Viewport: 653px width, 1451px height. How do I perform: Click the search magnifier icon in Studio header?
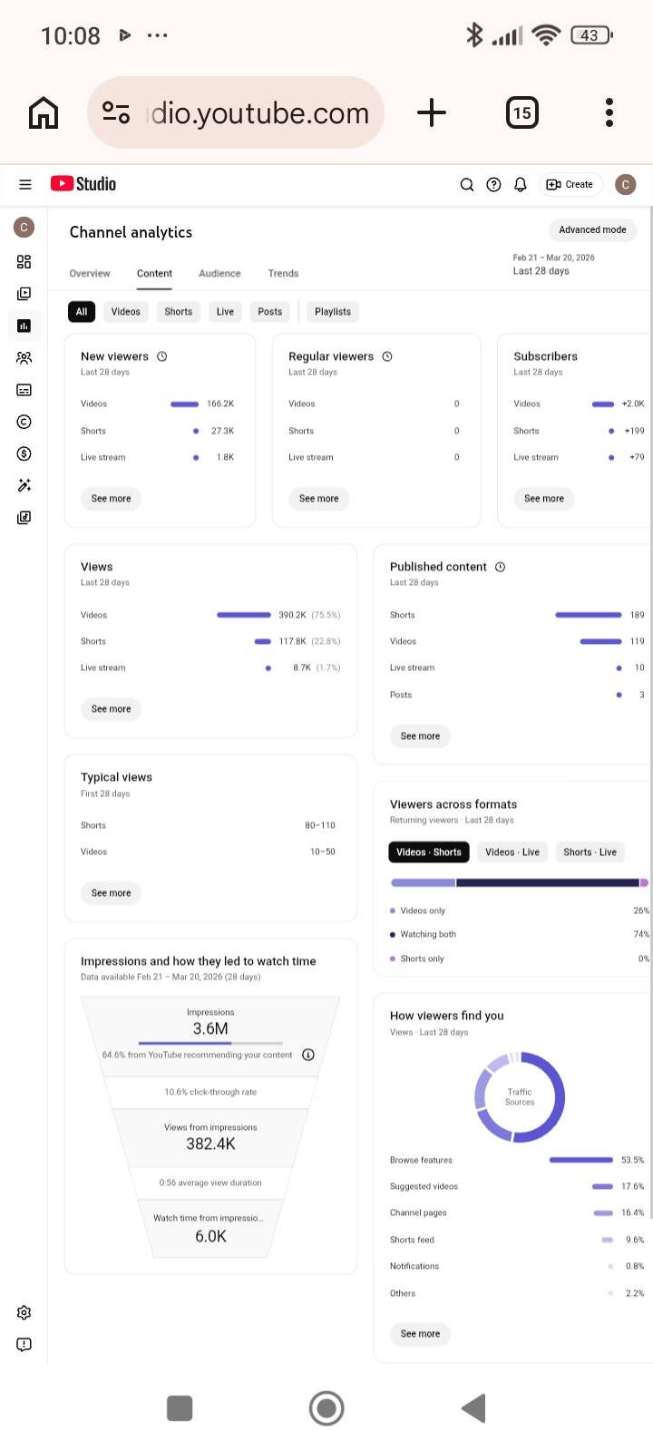467,184
